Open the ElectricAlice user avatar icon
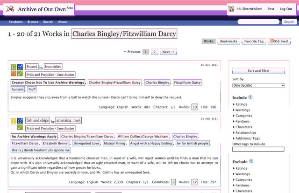The height and width of the screenshot is (193, 299). coord(231,9)
